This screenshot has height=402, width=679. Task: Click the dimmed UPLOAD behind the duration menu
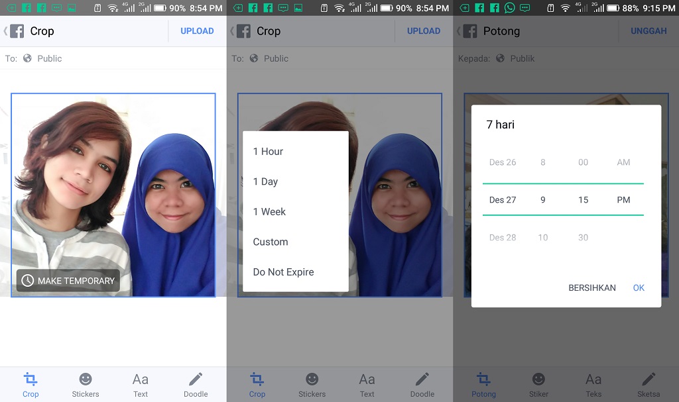pyautogui.click(x=424, y=31)
